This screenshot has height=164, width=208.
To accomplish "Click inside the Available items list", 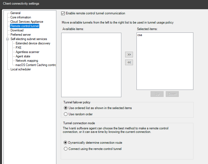I will [x=91, y=65].
